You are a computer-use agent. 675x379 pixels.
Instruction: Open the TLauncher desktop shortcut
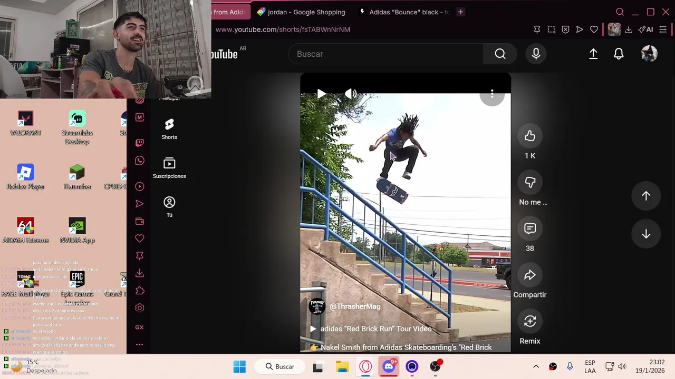coord(77,177)
